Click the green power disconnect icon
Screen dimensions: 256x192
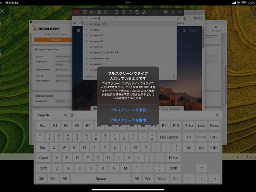155,12
